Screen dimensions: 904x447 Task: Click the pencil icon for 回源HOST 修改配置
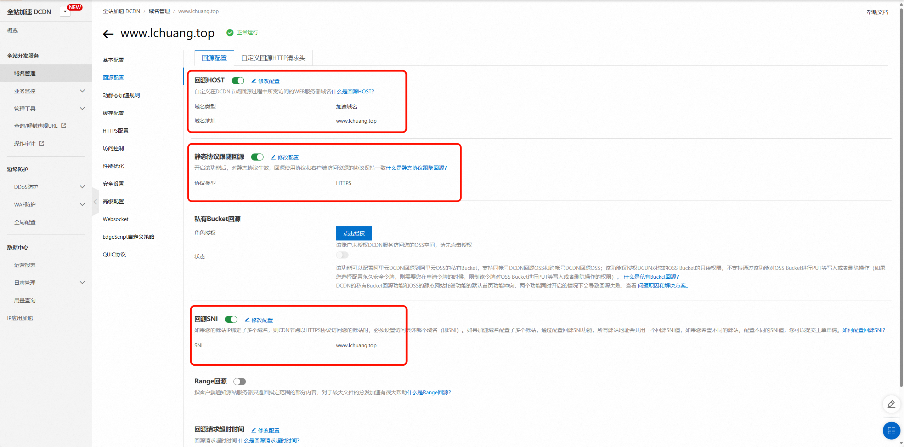tap(254, 81)
